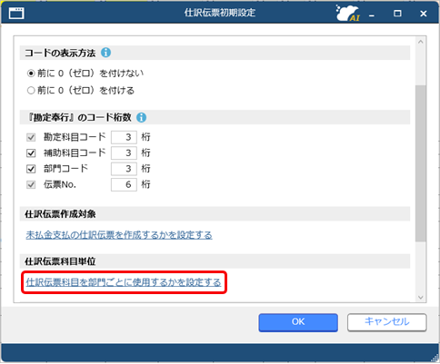Image resolution: width=440 pixels, height=364 pixels.
Task: Click the 仕訳伝票科目単位 section heading
Action: (60, 261)
